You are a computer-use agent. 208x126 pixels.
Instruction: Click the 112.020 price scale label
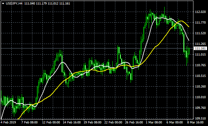pos(200,12)
